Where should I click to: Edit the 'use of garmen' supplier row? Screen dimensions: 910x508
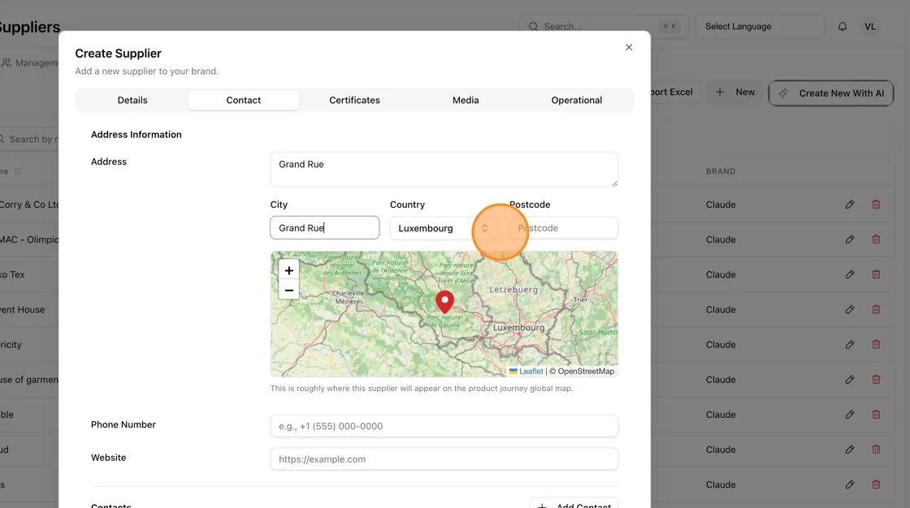850,380
